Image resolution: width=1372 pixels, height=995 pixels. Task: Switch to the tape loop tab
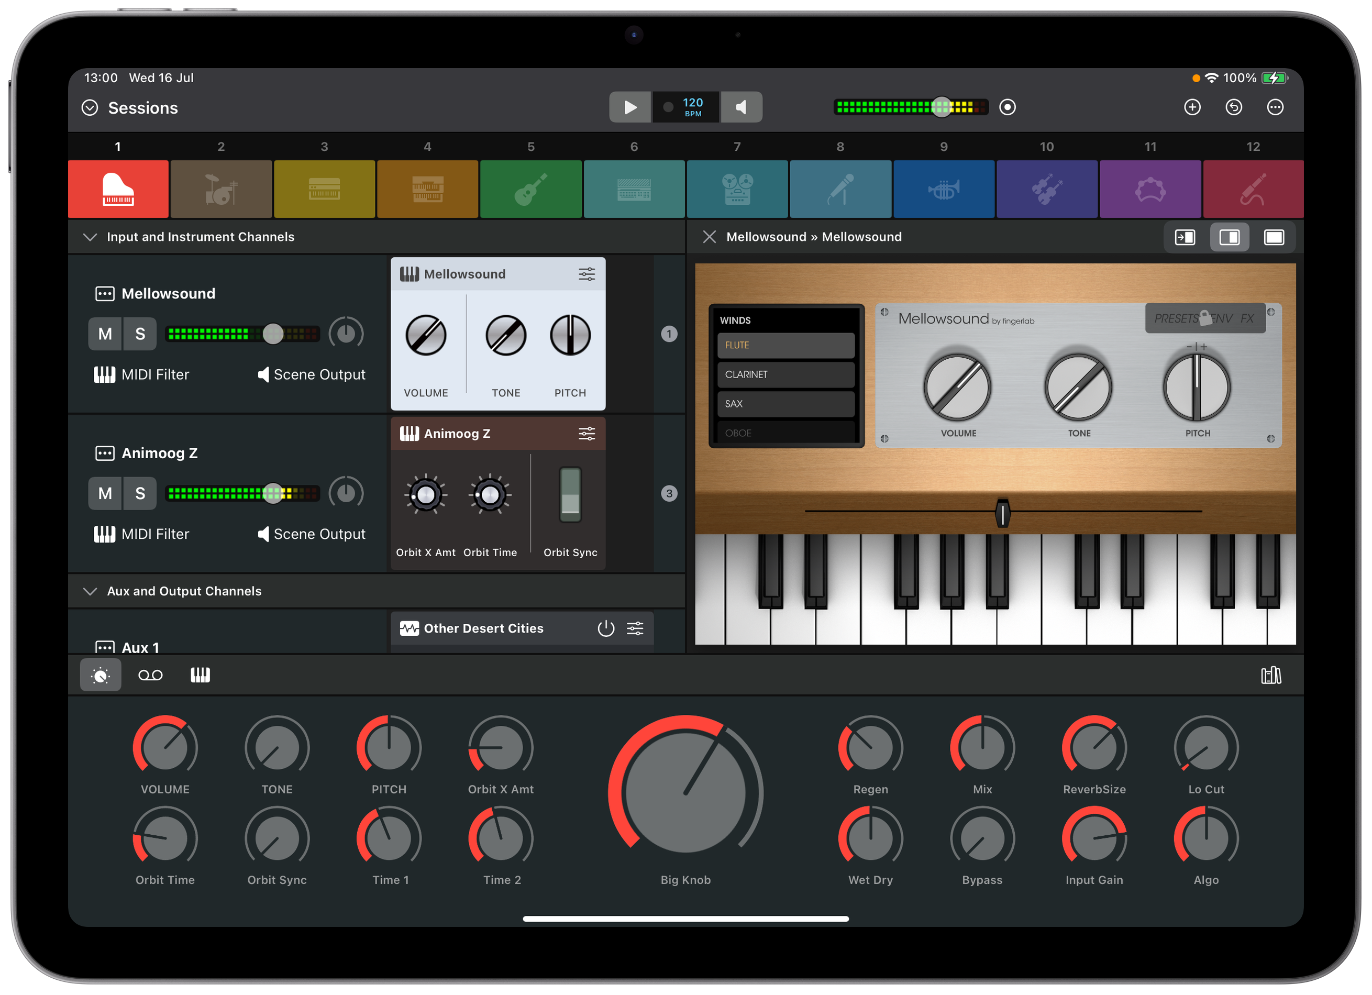point(151,675)
